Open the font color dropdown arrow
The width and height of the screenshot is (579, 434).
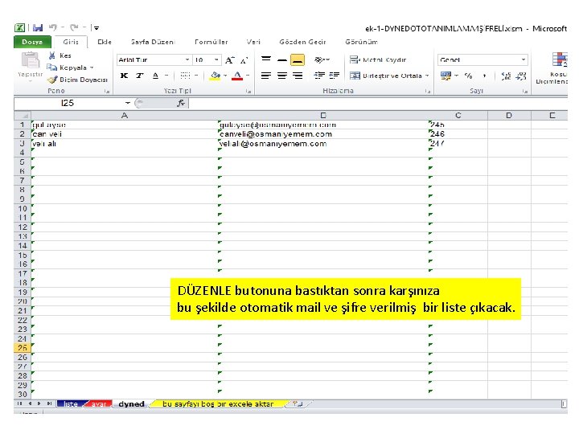(x=248, y=76)
